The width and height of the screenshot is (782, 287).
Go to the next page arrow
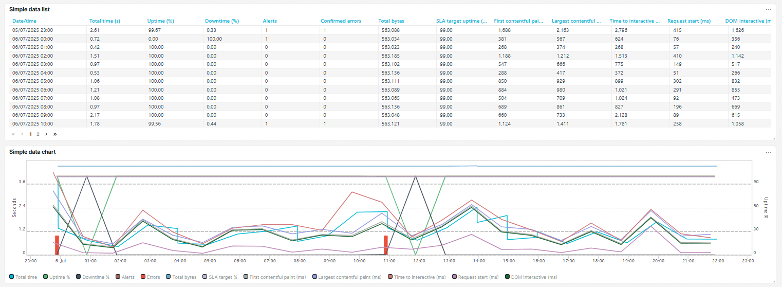click(x=46, y=134)
